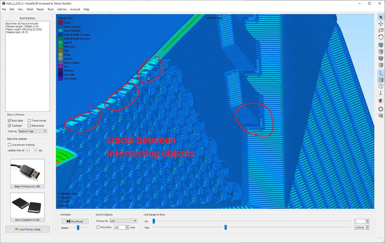Click the Min line value field
This screenshot has width=385, height=243.
click(x=360, y=221)
